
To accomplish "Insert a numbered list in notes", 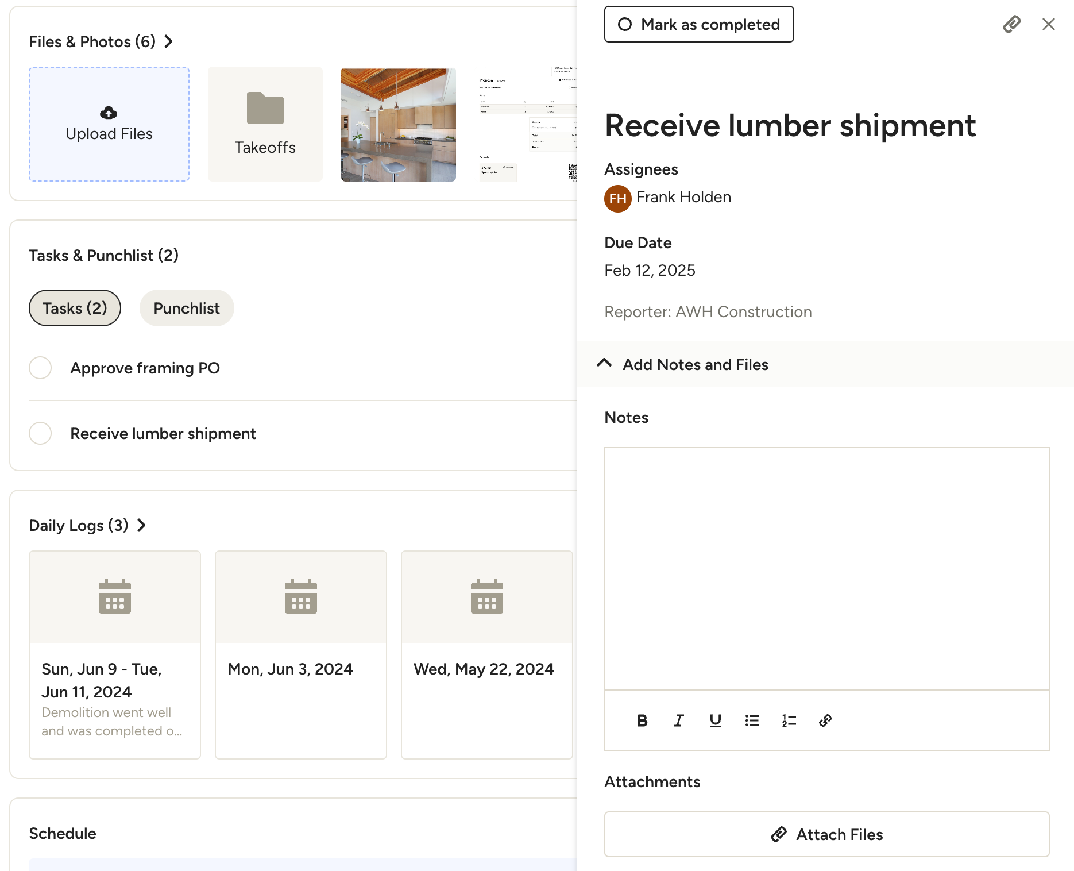I will (789, 720).
